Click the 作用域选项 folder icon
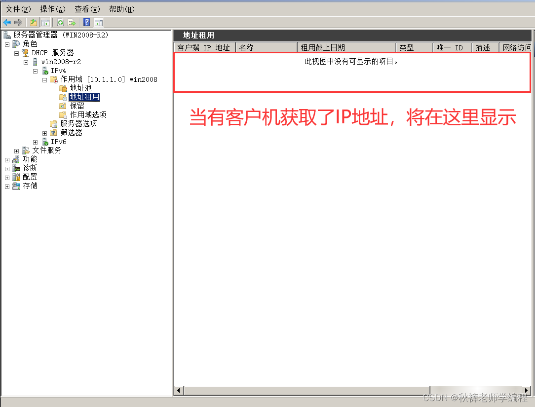535x407 pixels. click(63, 115)
